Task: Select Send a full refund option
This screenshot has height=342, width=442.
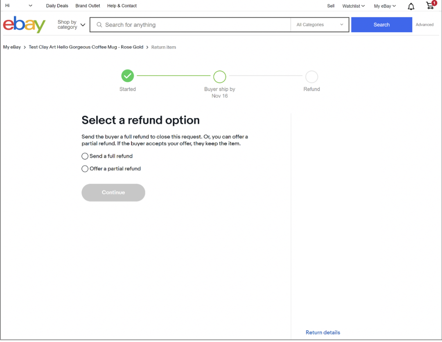Action: (x=85, y=156)
